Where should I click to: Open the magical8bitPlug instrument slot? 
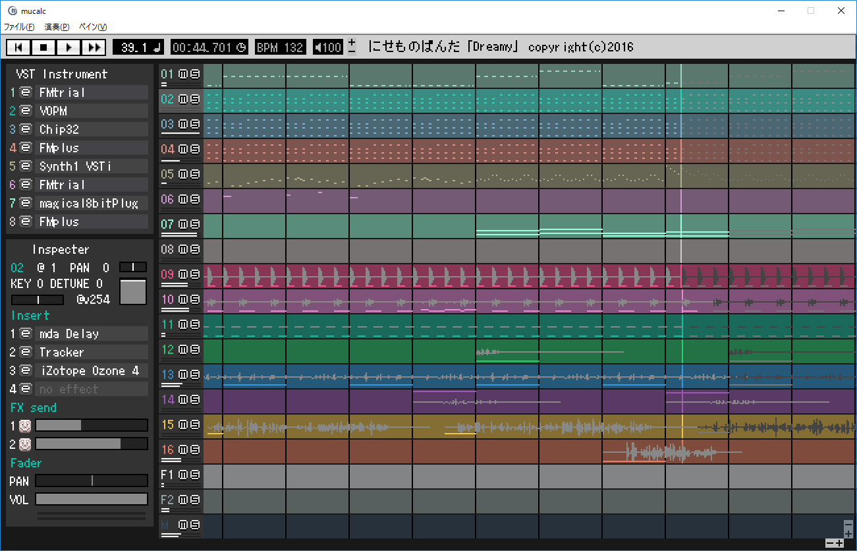point(91,203)
